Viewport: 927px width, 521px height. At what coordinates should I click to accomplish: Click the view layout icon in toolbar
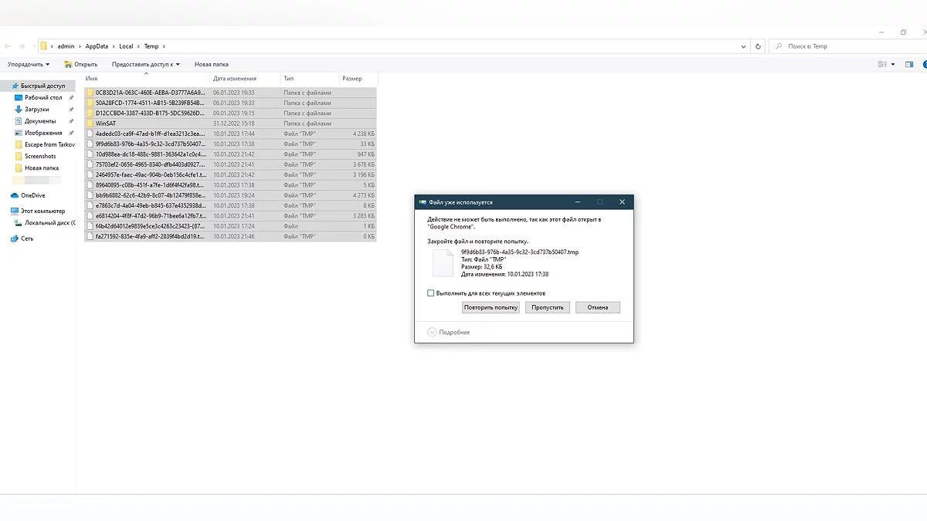click(x=883, y=64)
